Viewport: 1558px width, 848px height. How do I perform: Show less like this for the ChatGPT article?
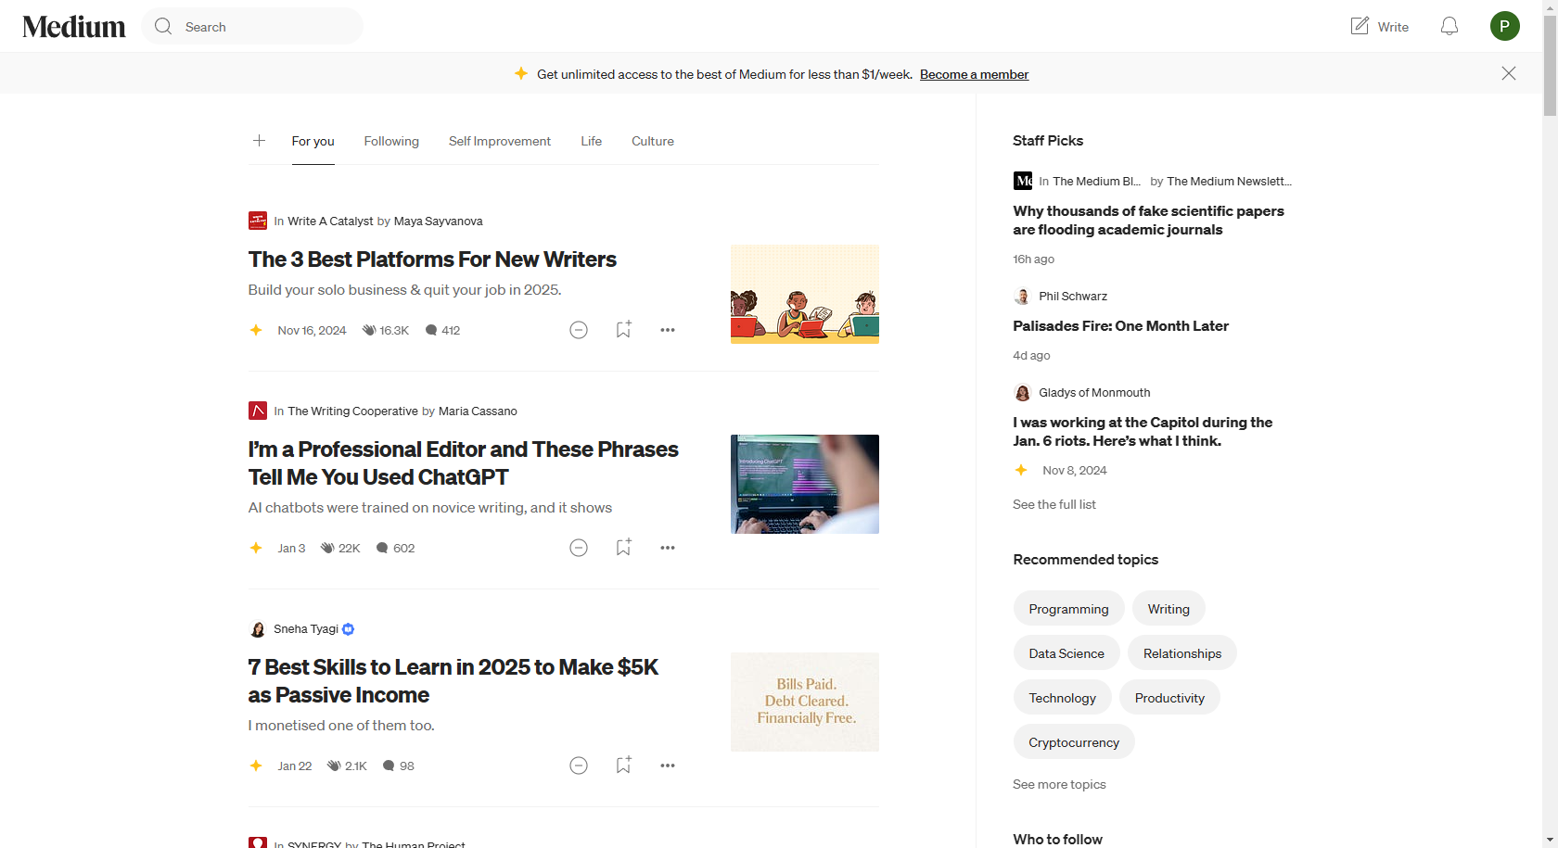578,547
